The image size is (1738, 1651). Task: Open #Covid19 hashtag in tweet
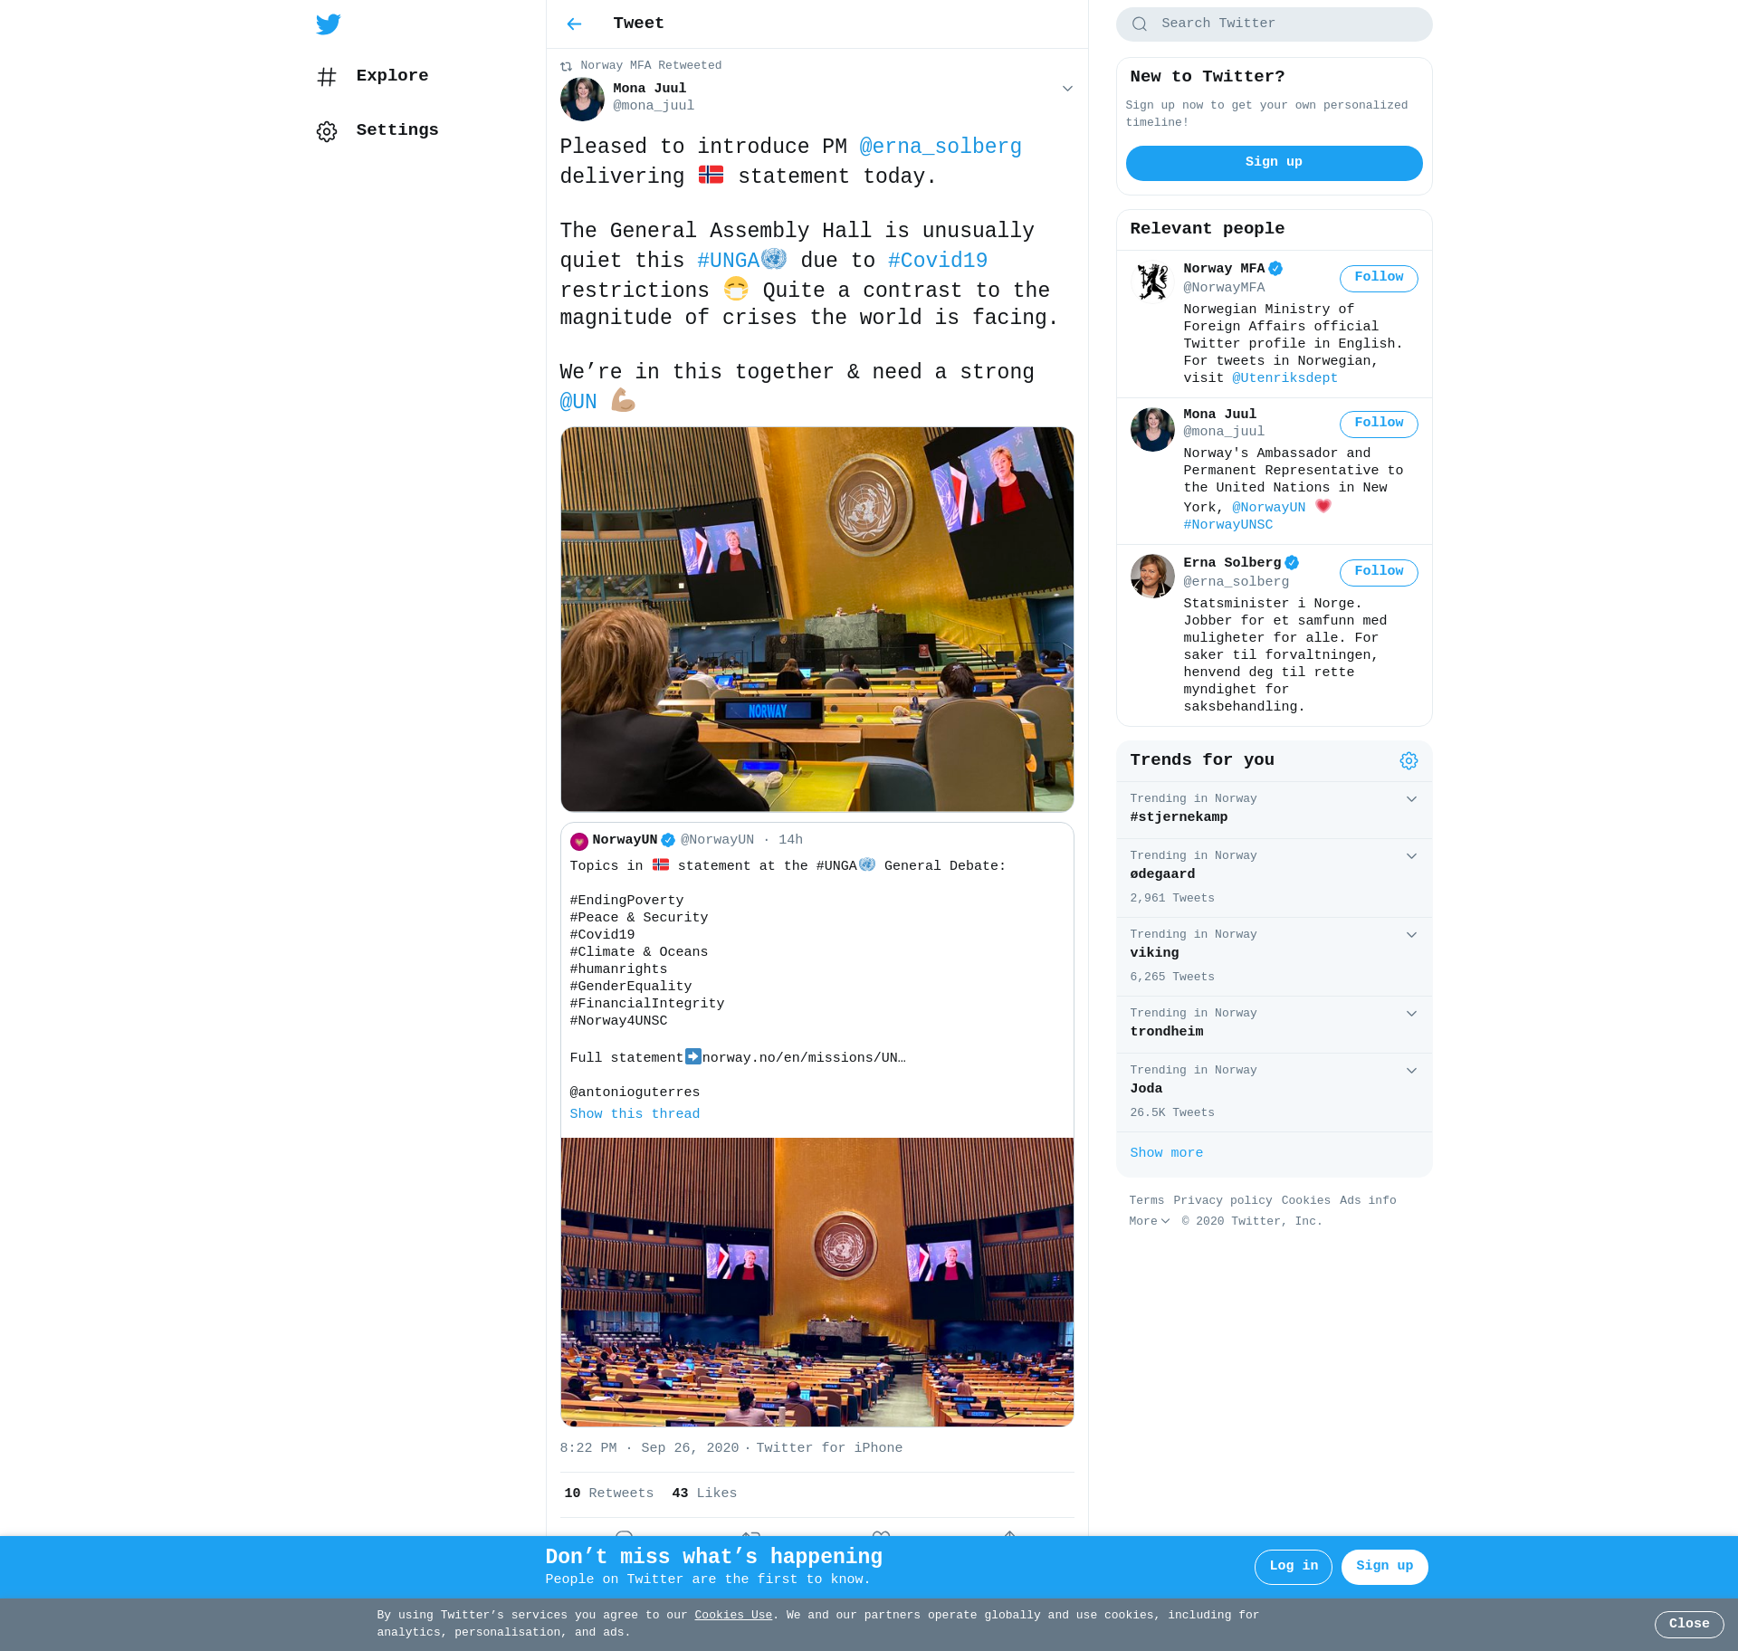(937, 261)
